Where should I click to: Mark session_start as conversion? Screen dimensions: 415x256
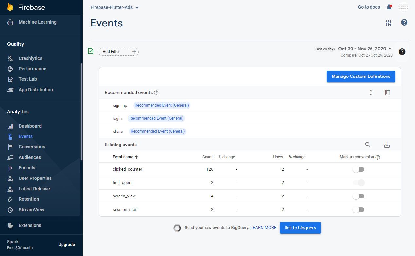[359, 210]
